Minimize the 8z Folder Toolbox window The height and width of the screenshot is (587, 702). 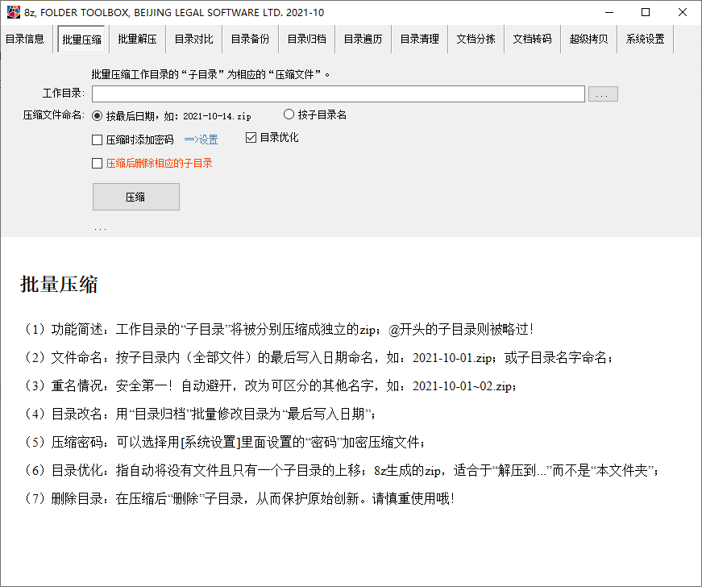tap(609, 12)
